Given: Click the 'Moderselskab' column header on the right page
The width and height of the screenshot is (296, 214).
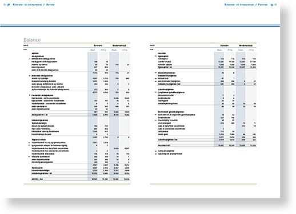Looking at the screenshot, I should coord(246,46).
